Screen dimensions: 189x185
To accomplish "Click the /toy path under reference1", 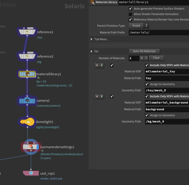I will coord(40,37).
